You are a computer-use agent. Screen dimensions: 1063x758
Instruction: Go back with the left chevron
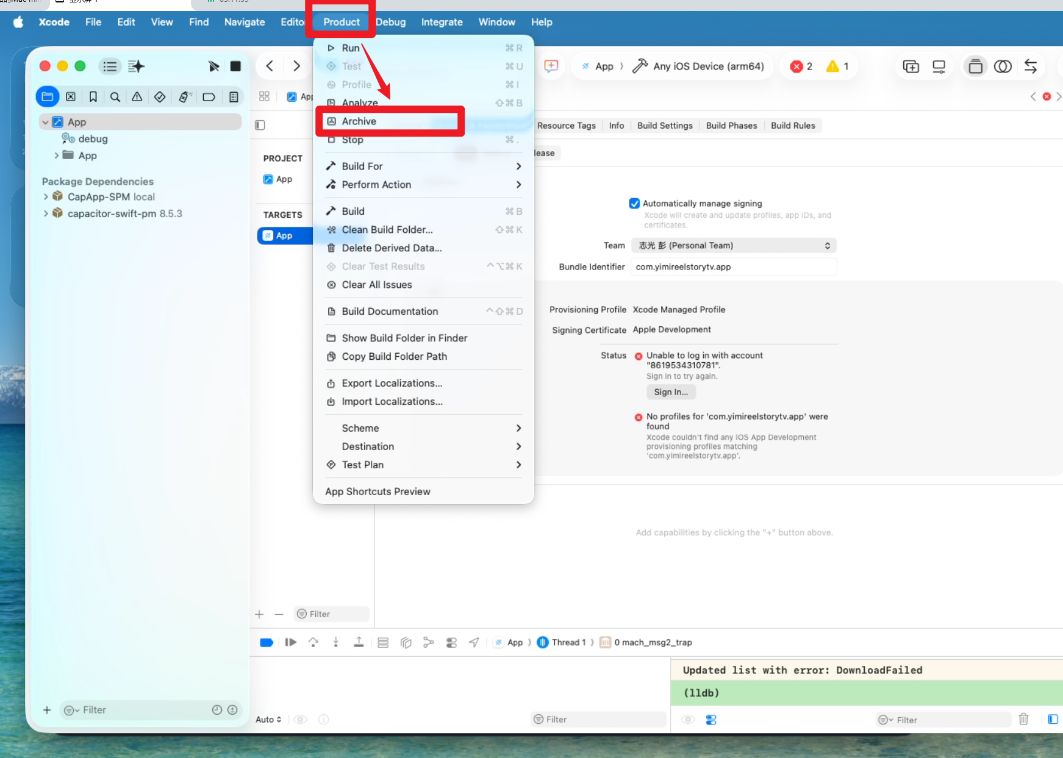(270, 66)
